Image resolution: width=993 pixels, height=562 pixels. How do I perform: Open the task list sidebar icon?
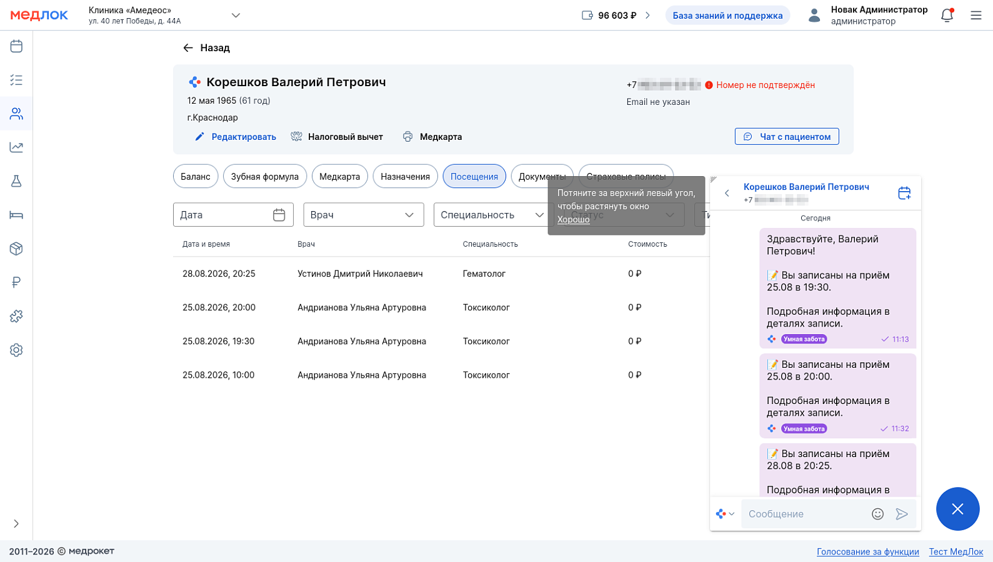(16, 80)
